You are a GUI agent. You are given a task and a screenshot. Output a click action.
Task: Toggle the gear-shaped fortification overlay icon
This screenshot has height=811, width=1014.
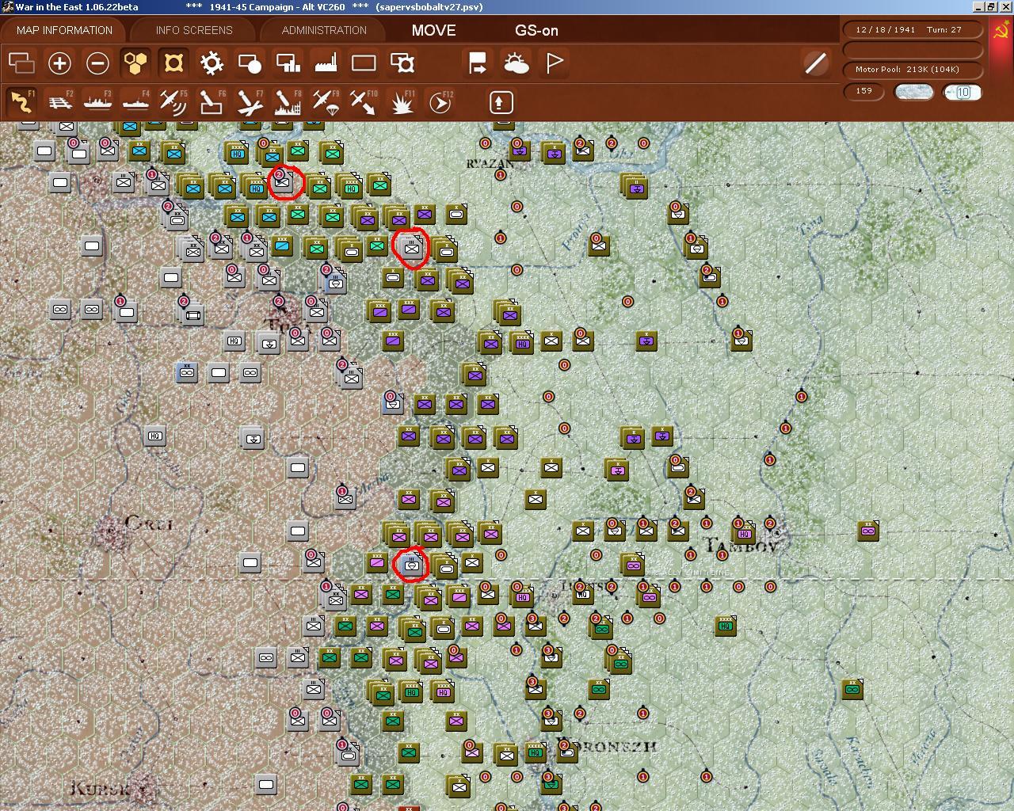coord(212,63)
